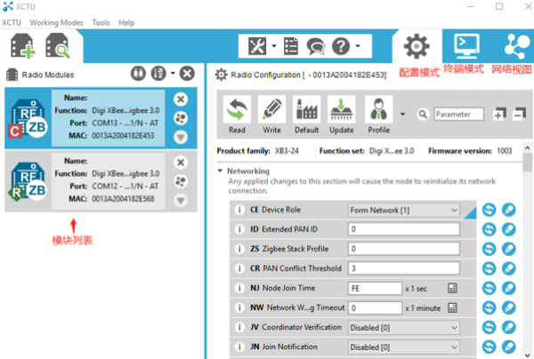
Task: Open the Profile dropdown arrow
Action: [402, 115]
